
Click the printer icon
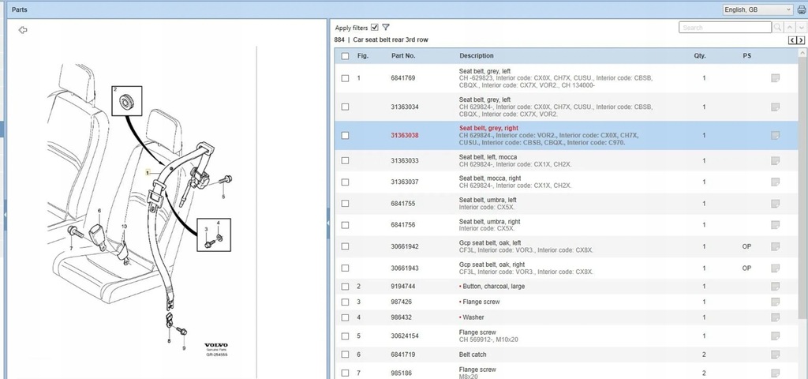coord(800,9)
